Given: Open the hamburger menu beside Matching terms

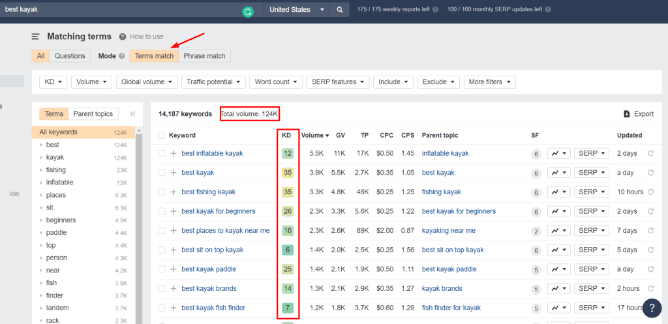Looking at the screenshot, I should (x=35, y=37).
